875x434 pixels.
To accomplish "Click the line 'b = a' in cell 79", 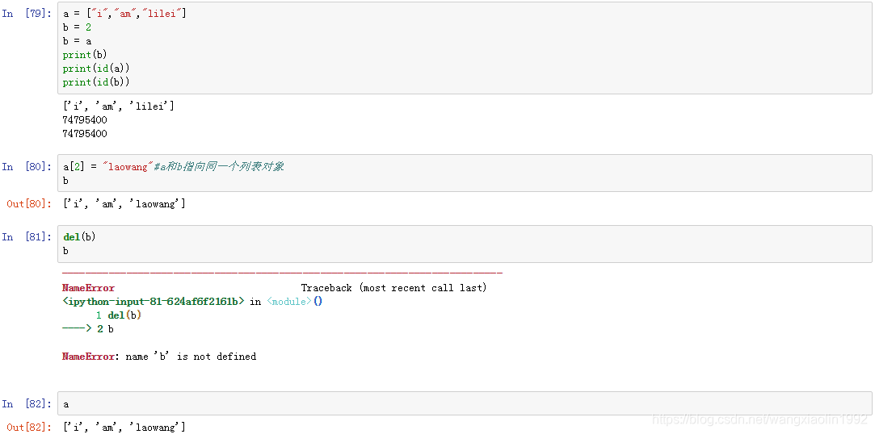I will point(77,41).
